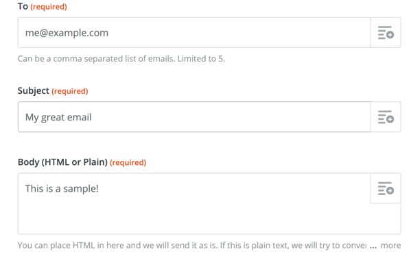Expand the Body help text via more
Viewport: 411px width, 258px height.
coord(390,246)
